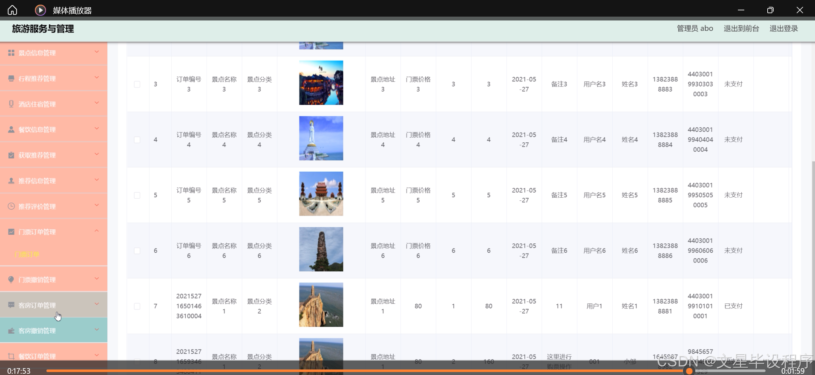Screen dimensions: 815x375
Task: Click the 媒体播放器 play logo icon
Action: pyautogui.click(x=40, y=10)
